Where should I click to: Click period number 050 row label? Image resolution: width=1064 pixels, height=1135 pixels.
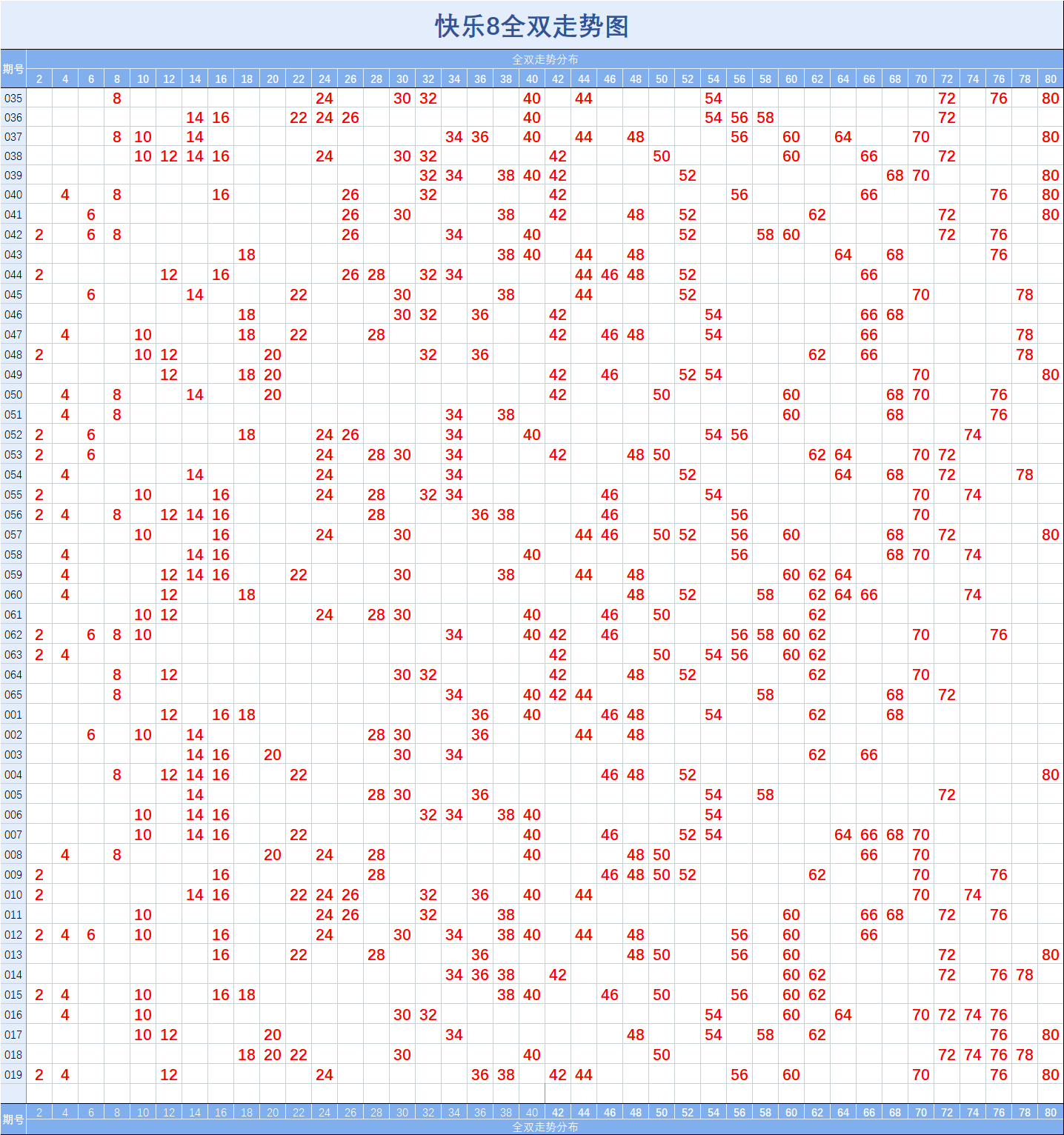13,394
